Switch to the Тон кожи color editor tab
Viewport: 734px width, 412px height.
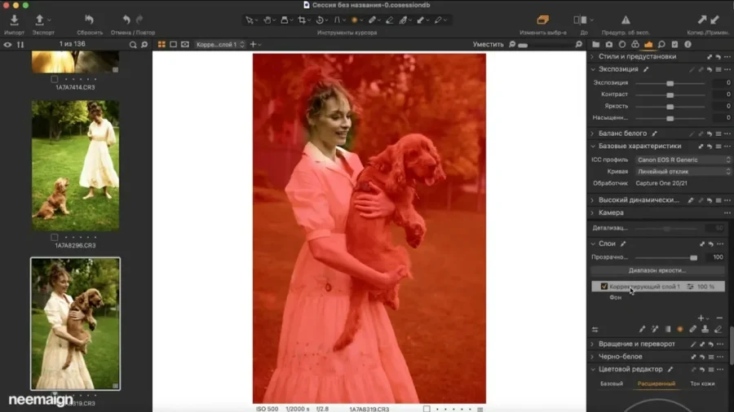(x=702, y=384)
